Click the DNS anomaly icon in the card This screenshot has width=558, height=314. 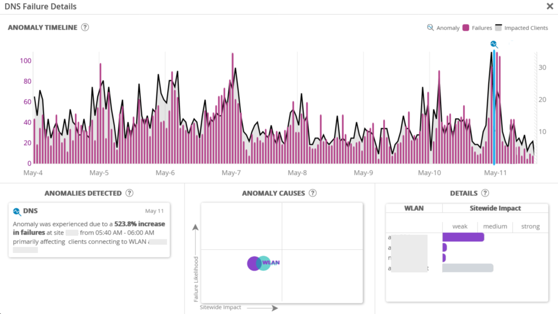pos(17,212)
